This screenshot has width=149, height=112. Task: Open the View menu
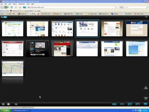coord(10,4)
